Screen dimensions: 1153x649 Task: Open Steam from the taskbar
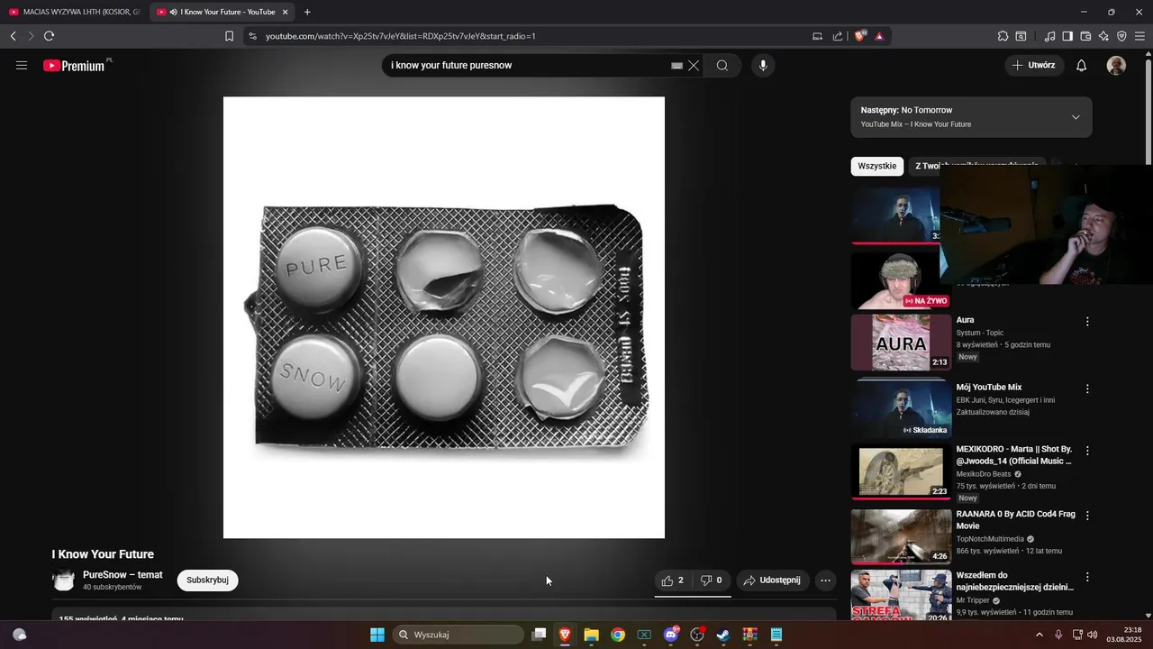(723, 635)
